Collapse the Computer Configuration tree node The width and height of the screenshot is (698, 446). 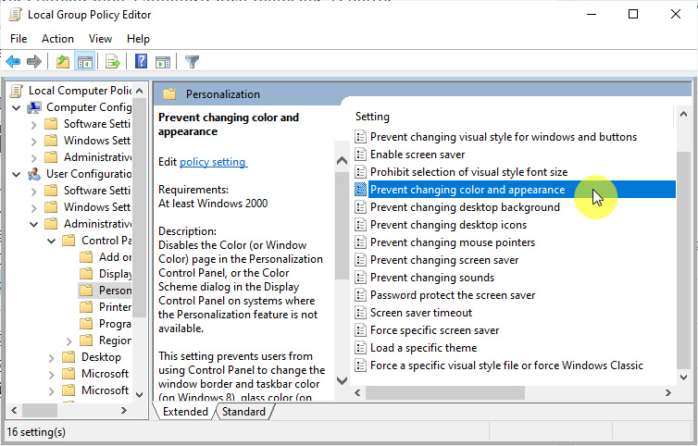click(18, 107)
